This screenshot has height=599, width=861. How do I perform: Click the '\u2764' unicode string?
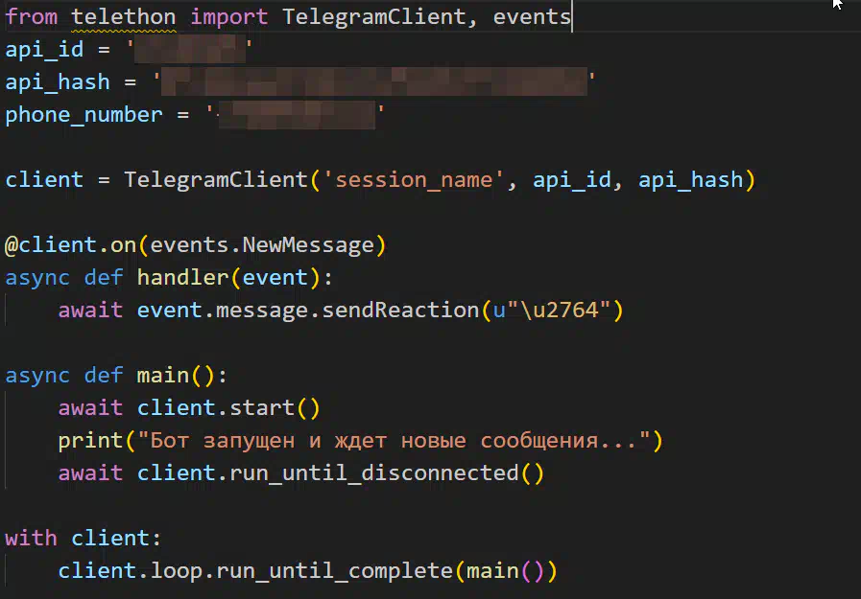559,311
